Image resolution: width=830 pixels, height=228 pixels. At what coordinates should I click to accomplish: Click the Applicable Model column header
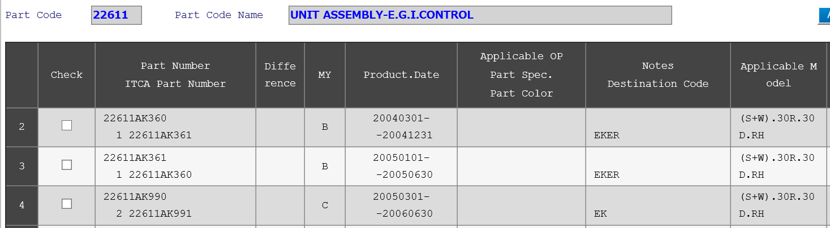(x=779, y=75)
